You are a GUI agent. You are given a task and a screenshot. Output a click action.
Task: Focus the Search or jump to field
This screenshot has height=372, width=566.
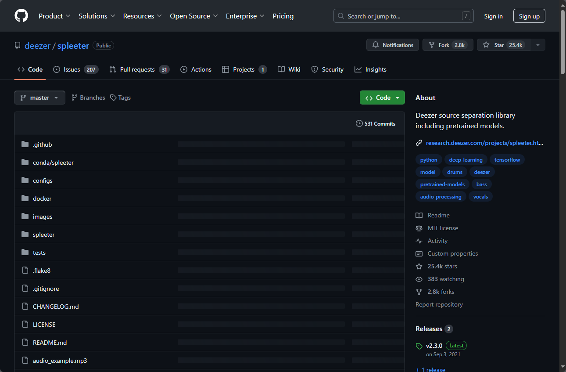[x=404, y=16]
